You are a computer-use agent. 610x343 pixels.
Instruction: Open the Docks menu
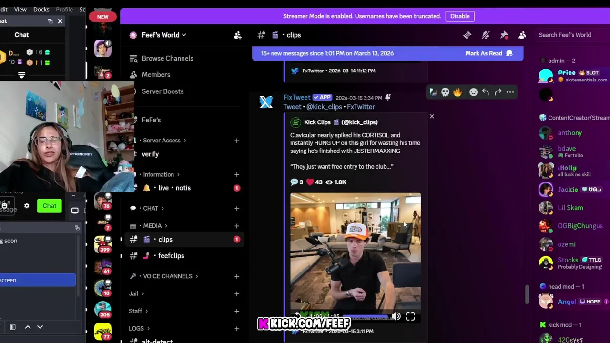coord(41,10)
